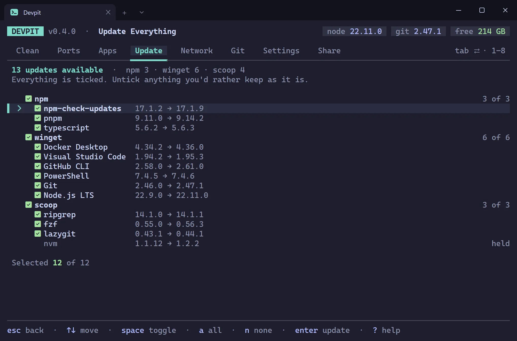Click the ? help shortcut
517x341 pixels.
tap(386, 330)
